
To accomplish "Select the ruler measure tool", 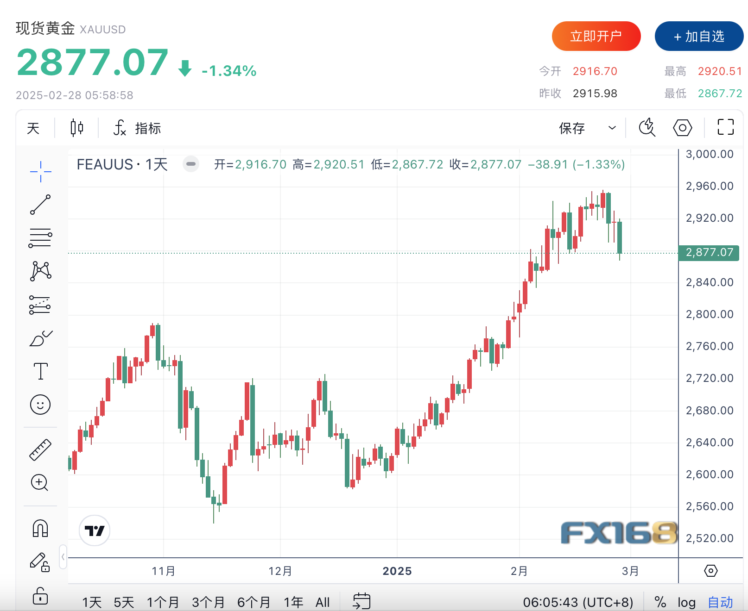I will (40, 449).
